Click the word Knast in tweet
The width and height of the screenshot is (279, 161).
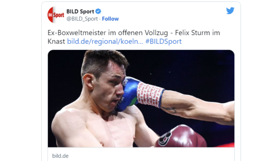coord(56,41)
